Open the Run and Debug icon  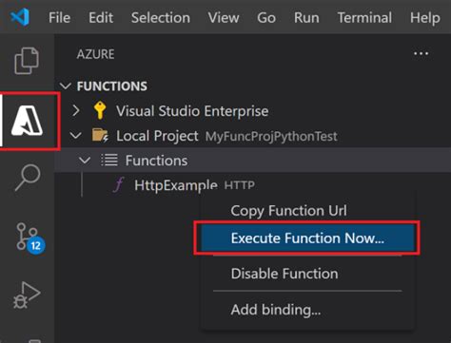click(x=27, y=295)
